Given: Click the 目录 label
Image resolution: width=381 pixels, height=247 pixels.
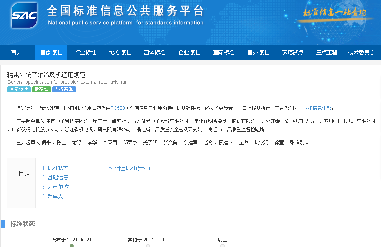Looking at the screenshot, I should tap(24, 174).
